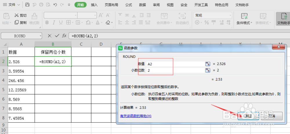Collapse dialog via 小数位数 range selector icon
The image size is (290, 134).
208,70
